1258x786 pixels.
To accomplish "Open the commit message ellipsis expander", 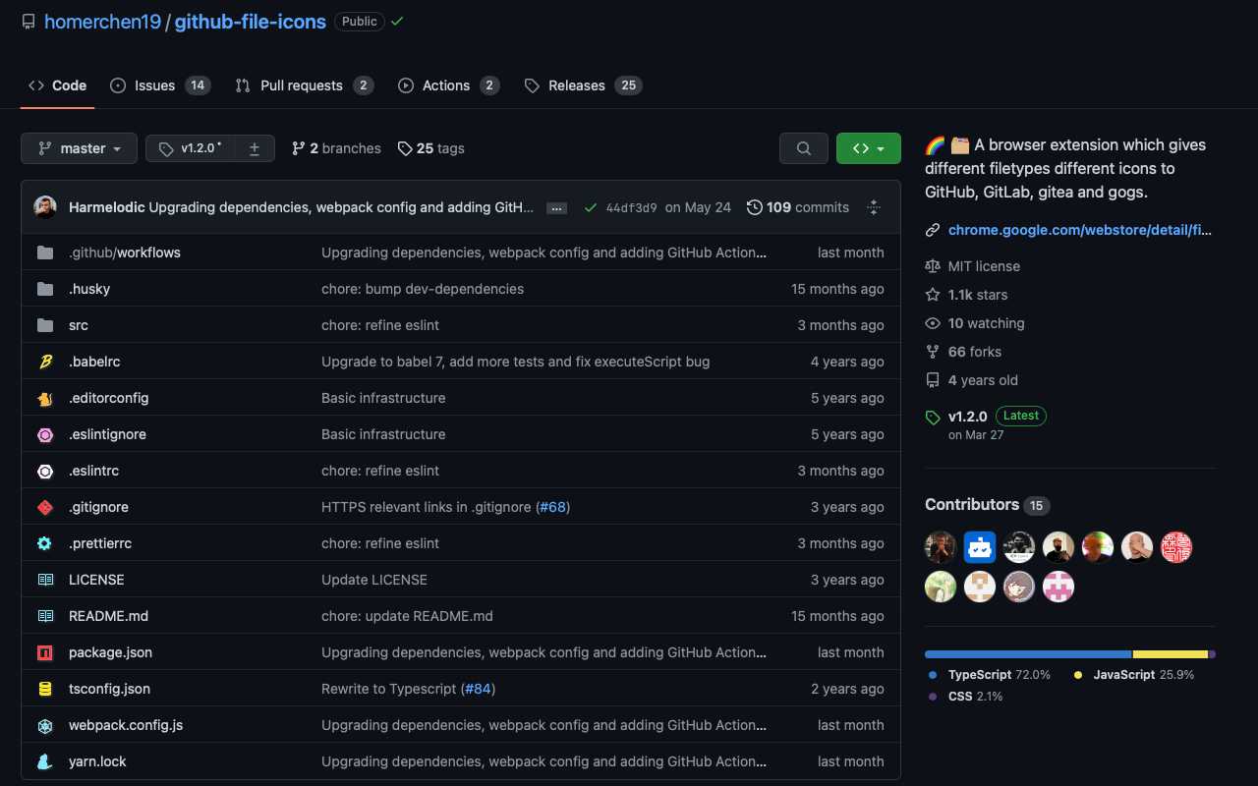I will tap(556, 207).
